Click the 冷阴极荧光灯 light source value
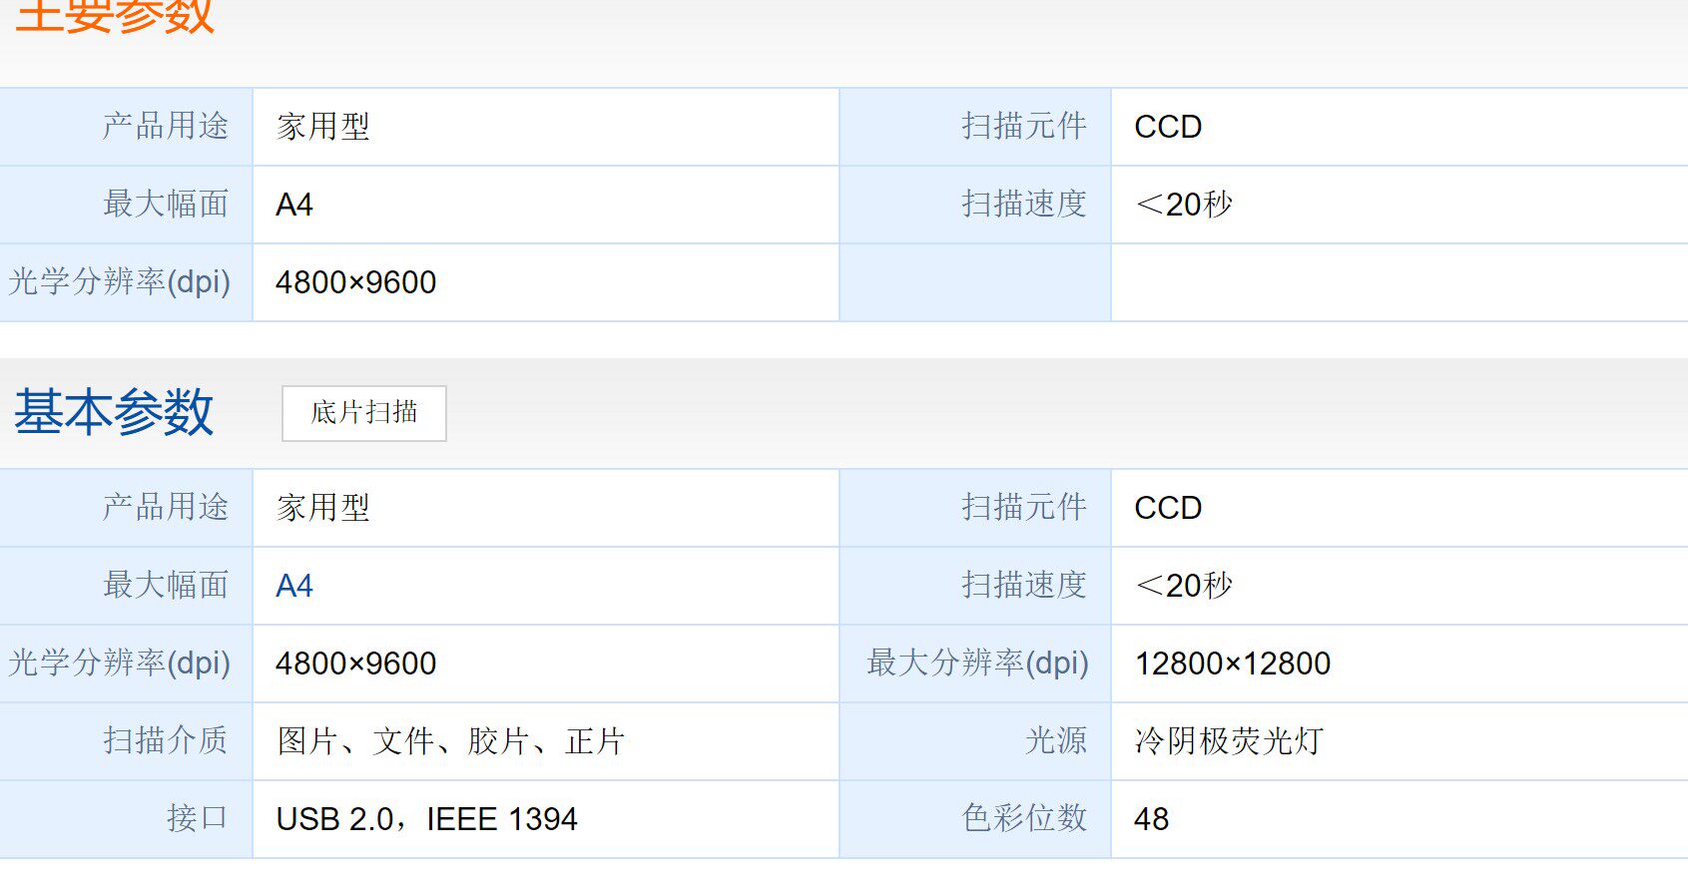Viewport: 1688px width, 890px height. pyautogui.click(x=1230, y=741)
